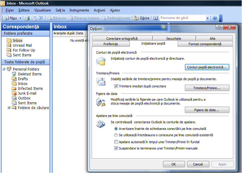The height and width of the screenshot is (173, 242).
Task: Click the e-mail accounts envelope icon
Action: coord(101,61)
